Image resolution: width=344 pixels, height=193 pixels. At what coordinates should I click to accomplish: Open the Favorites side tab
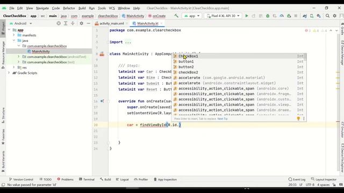point(3,137)
